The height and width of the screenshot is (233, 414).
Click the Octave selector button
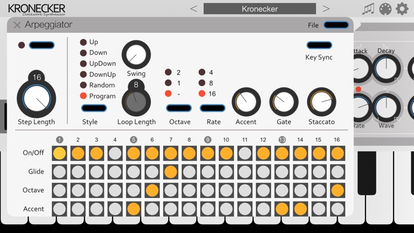[x=179, y=108]
